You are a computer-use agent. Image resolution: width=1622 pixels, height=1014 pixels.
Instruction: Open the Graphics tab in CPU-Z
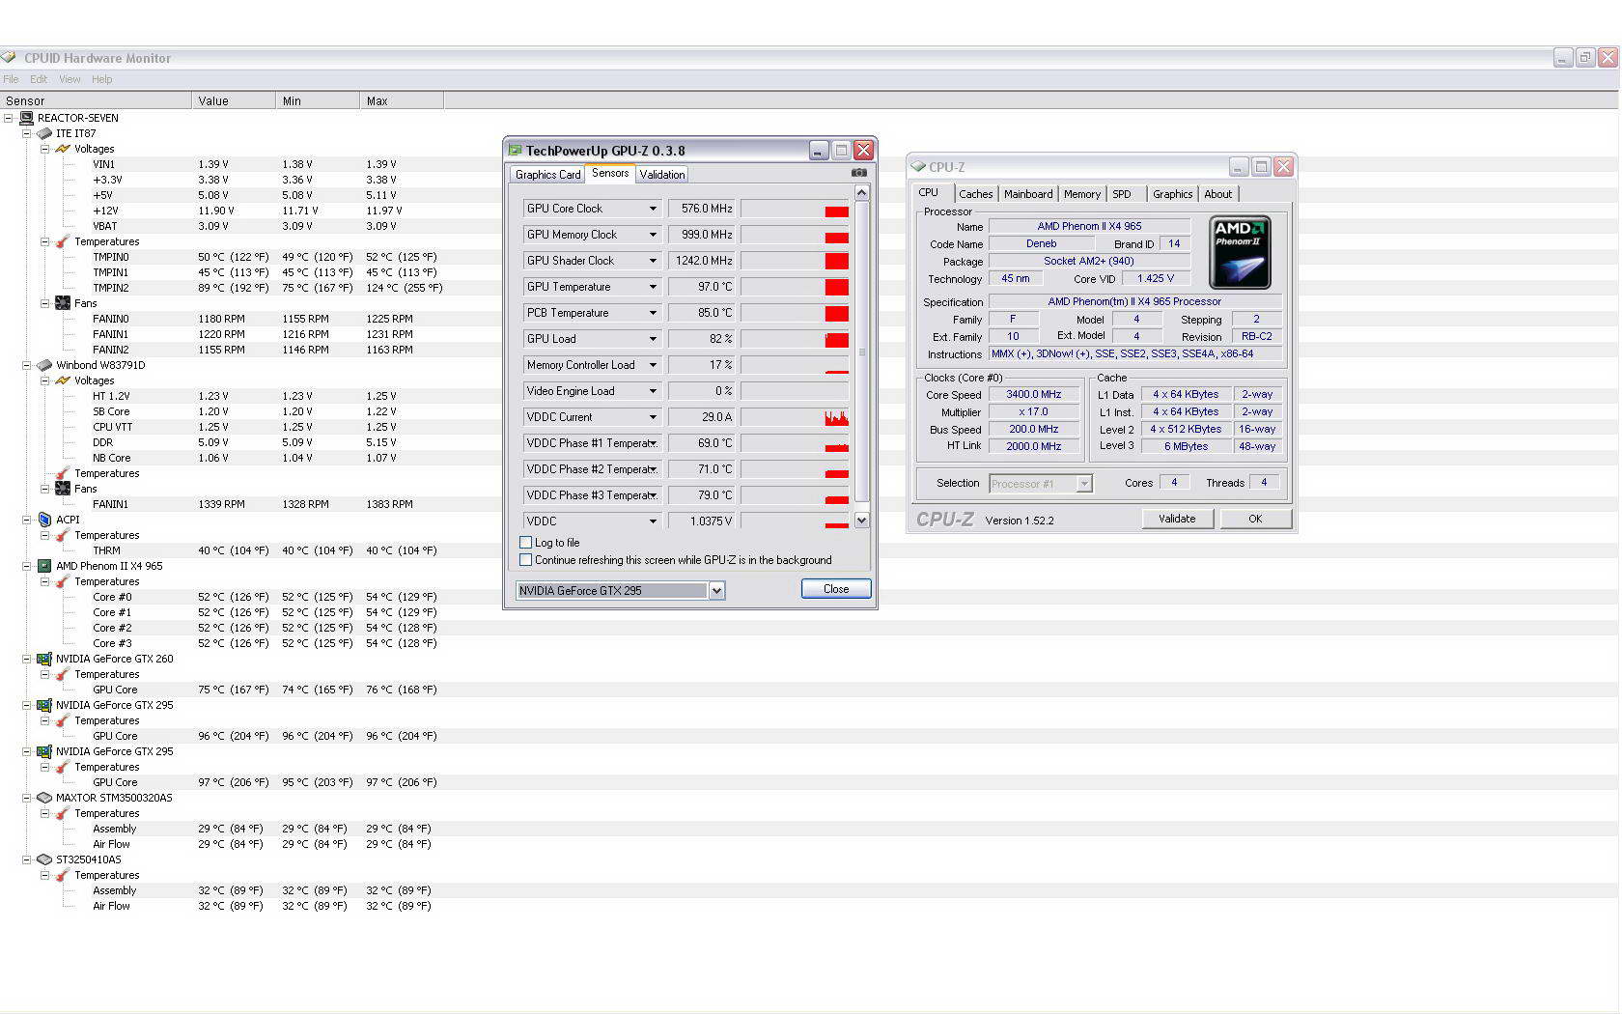pos(1172,194)
